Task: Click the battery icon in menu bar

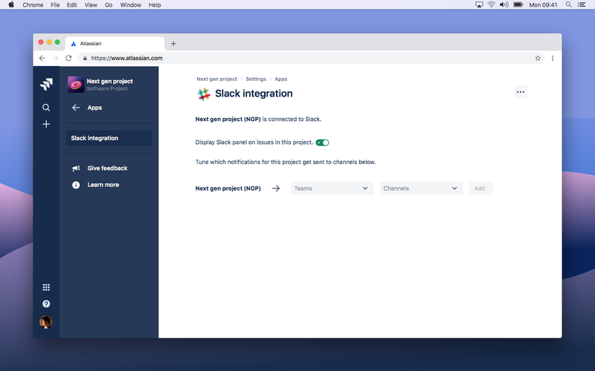Action: tap(518, 4)
